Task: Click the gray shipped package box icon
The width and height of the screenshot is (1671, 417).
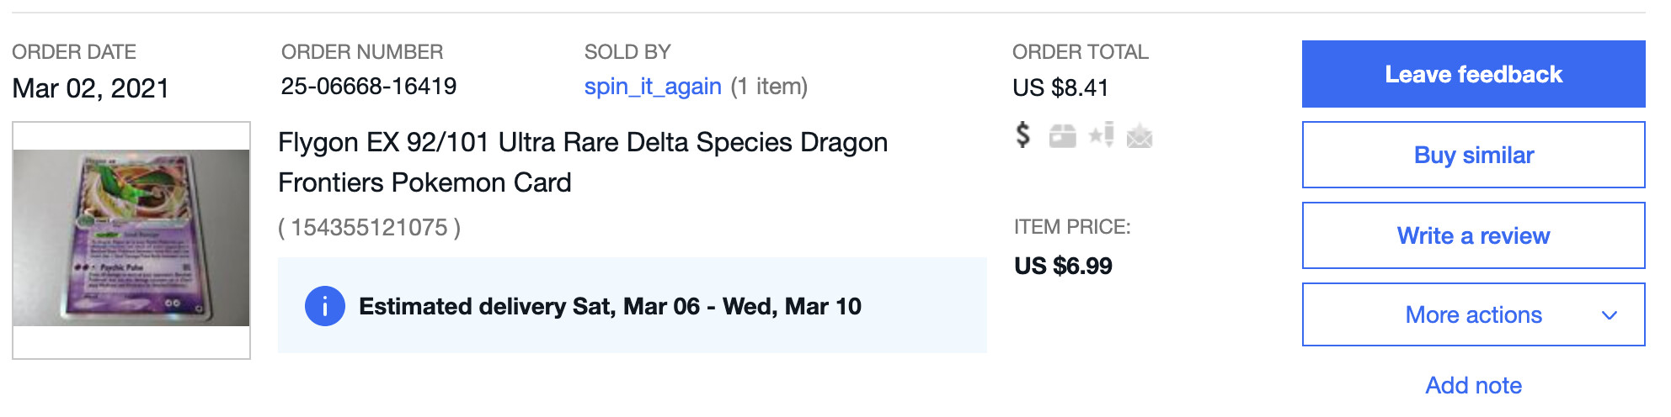Action: click(1062, 135)
